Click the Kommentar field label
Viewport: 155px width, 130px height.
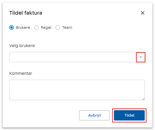[x=21, y=73]
